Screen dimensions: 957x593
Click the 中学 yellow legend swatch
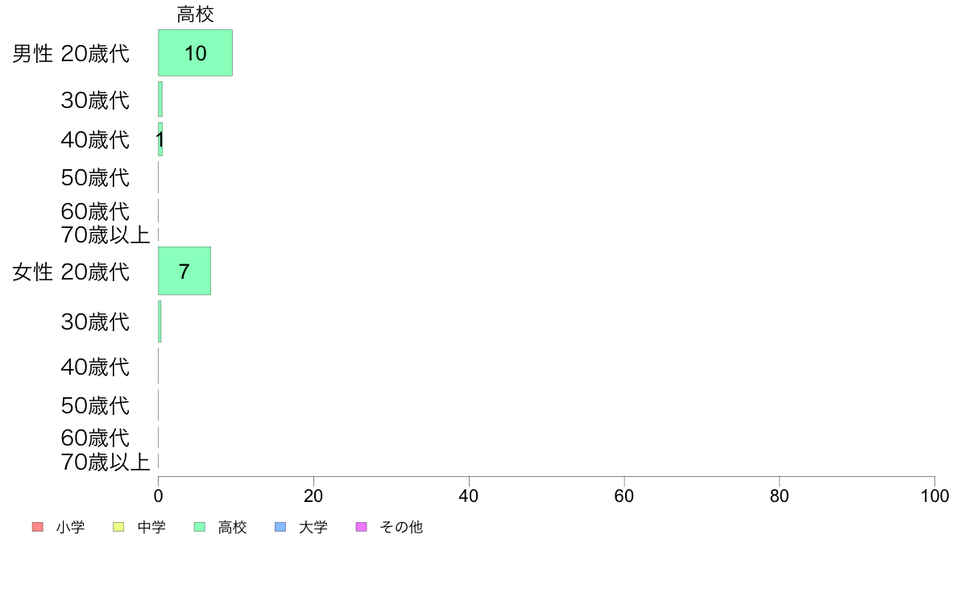(x=118, y=527)
